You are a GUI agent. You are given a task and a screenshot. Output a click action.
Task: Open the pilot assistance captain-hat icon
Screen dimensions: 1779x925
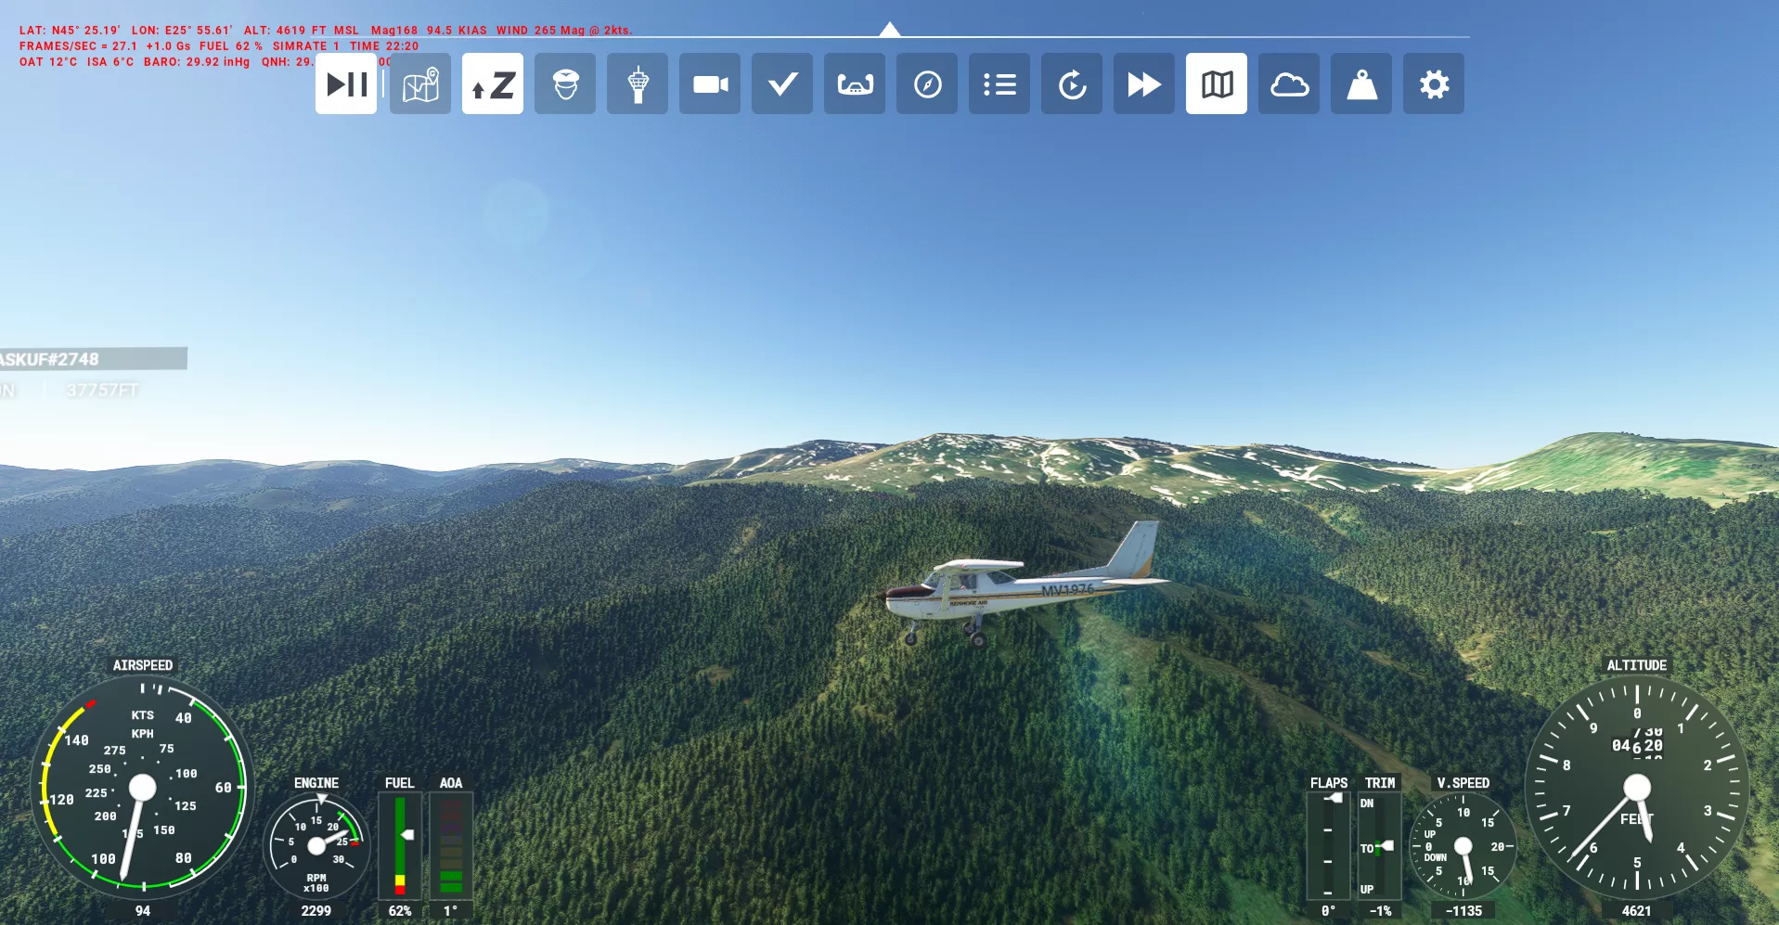[x=565, y=84]
